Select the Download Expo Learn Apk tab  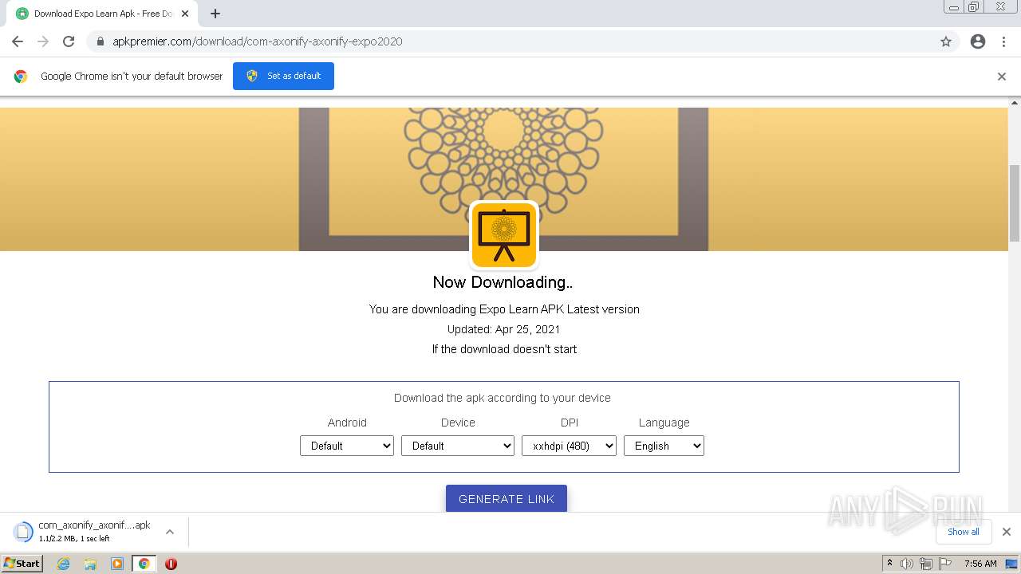tap(102, 14)
